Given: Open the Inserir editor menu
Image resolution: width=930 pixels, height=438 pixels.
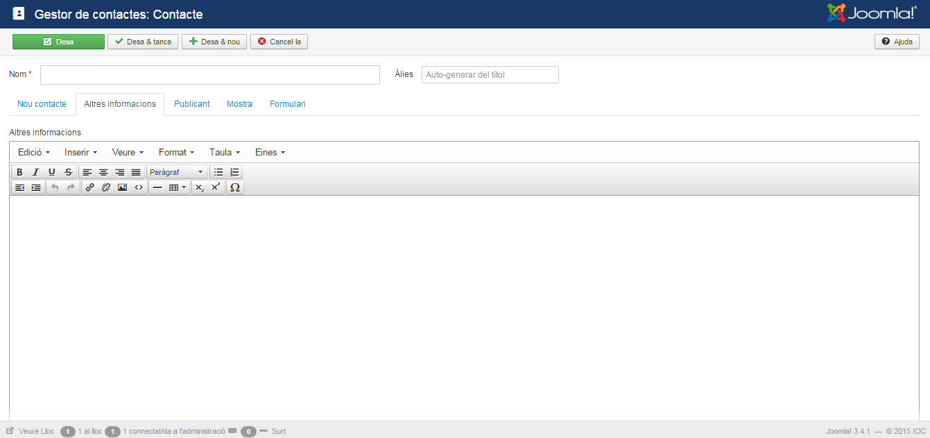Looking at the screenshot, I should pyautogui.click(x=80, y=152).
